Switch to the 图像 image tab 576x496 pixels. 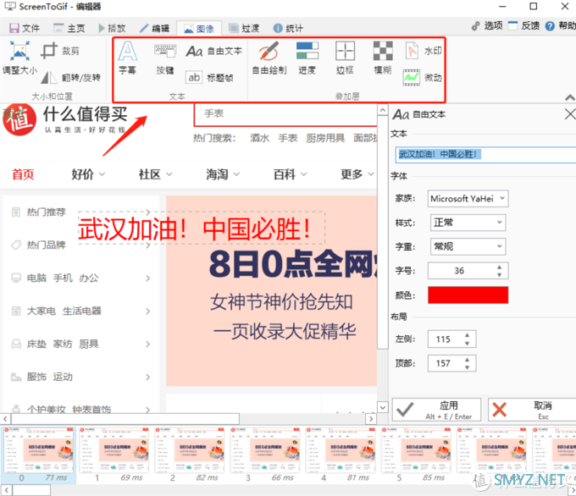(x=199, y=29)
